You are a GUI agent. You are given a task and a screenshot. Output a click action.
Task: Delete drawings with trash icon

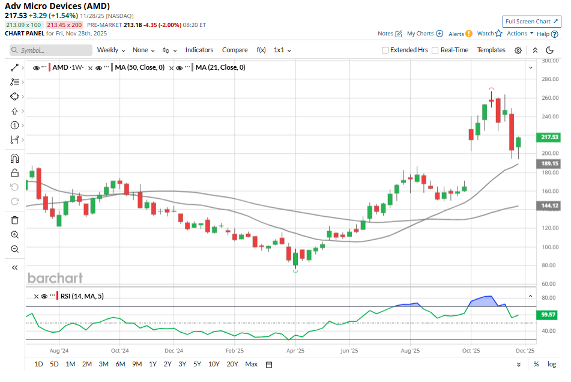pyautogui.click(x=14, y=220)
